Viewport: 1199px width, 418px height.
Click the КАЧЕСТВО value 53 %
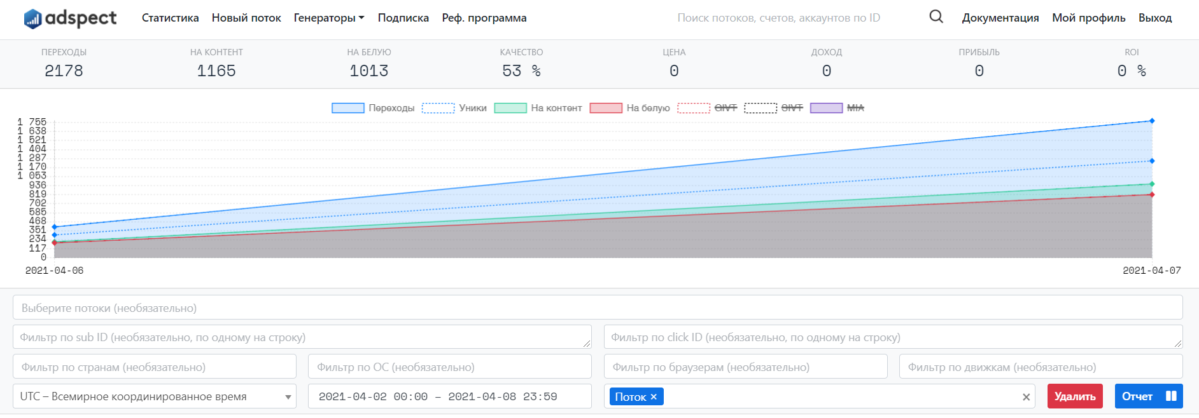click(x=522, y=71)
